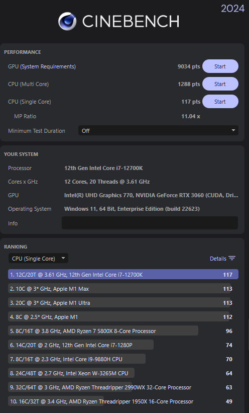Click the Operating System label
Screen dimensions: 249x413
point(30,209)
